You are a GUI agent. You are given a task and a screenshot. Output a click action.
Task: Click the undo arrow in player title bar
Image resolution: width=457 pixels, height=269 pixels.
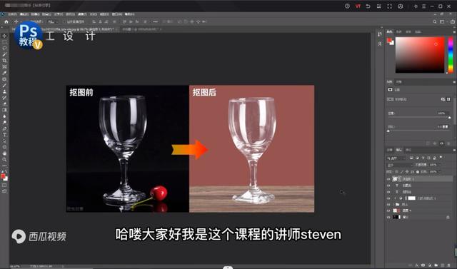(368, 6)
